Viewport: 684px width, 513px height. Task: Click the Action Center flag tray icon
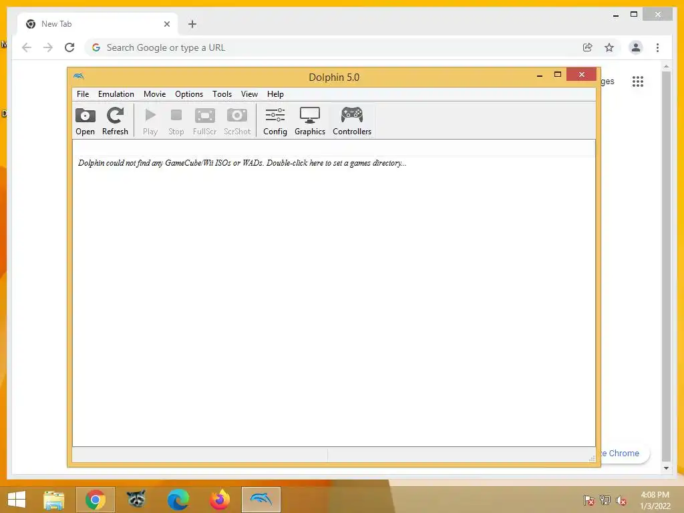(588, 500)
